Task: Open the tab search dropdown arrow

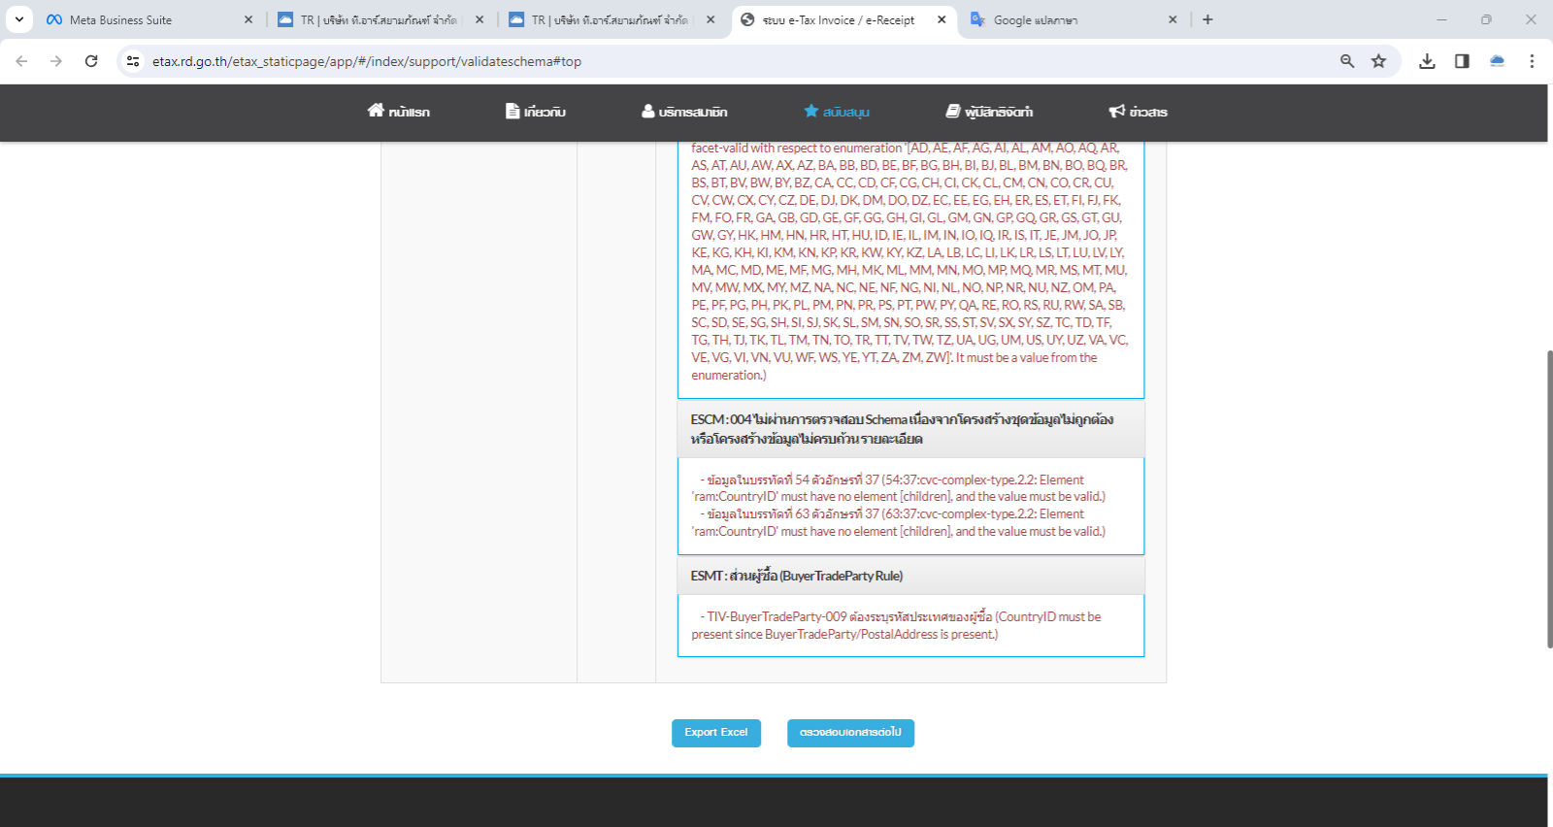Action: [x=18, y=19]
